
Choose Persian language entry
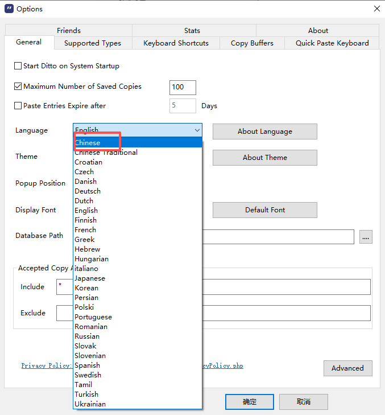coord(138,298)
